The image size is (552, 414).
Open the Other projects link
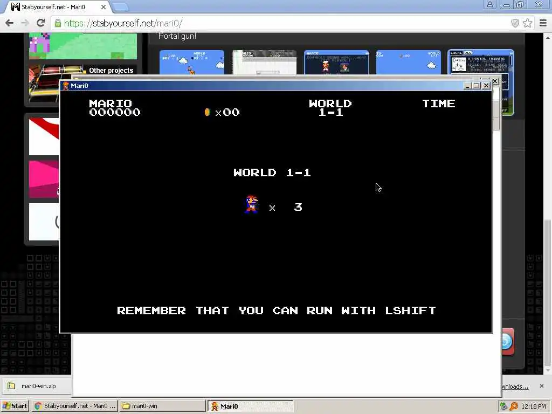[111, 71]
